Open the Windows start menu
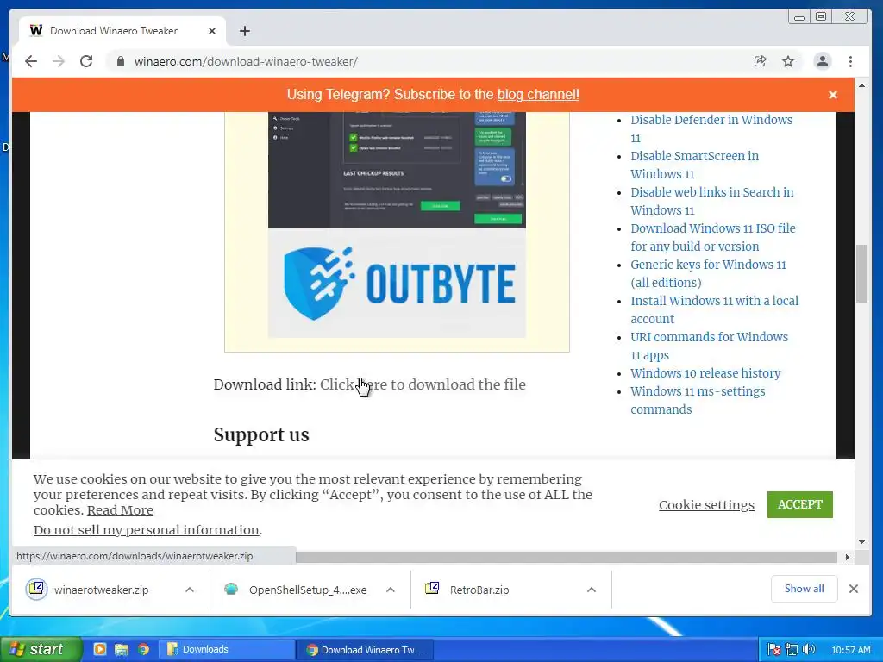This screenshot has width=883, height=662. [40, 649]
